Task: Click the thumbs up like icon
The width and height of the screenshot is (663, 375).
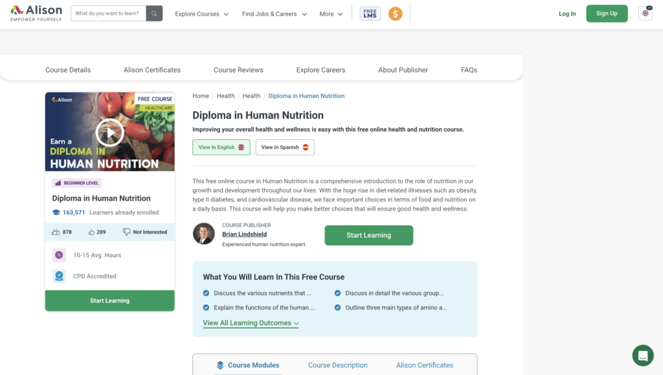Action: (x=56, y=232)
